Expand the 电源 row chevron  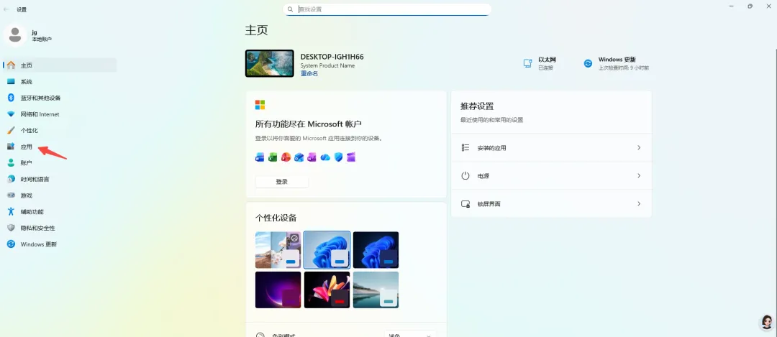[639, 175]
